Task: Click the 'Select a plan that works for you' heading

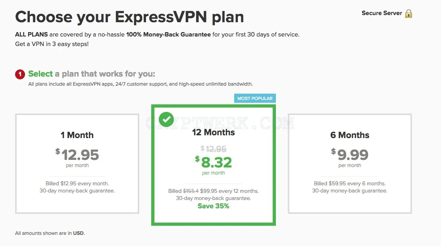Action: tap(92, 74)
